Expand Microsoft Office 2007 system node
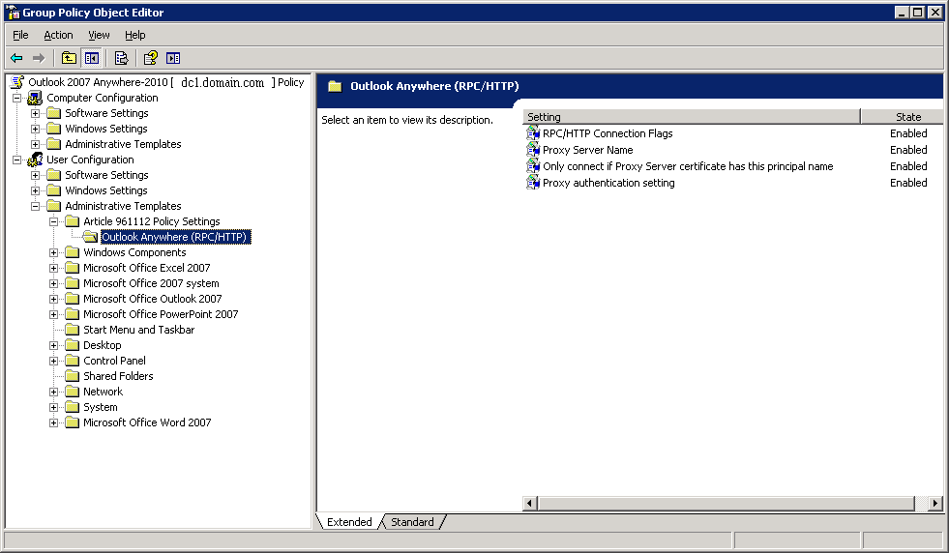The height and width of the screenshot is (553, 949). tap(53, 284)
